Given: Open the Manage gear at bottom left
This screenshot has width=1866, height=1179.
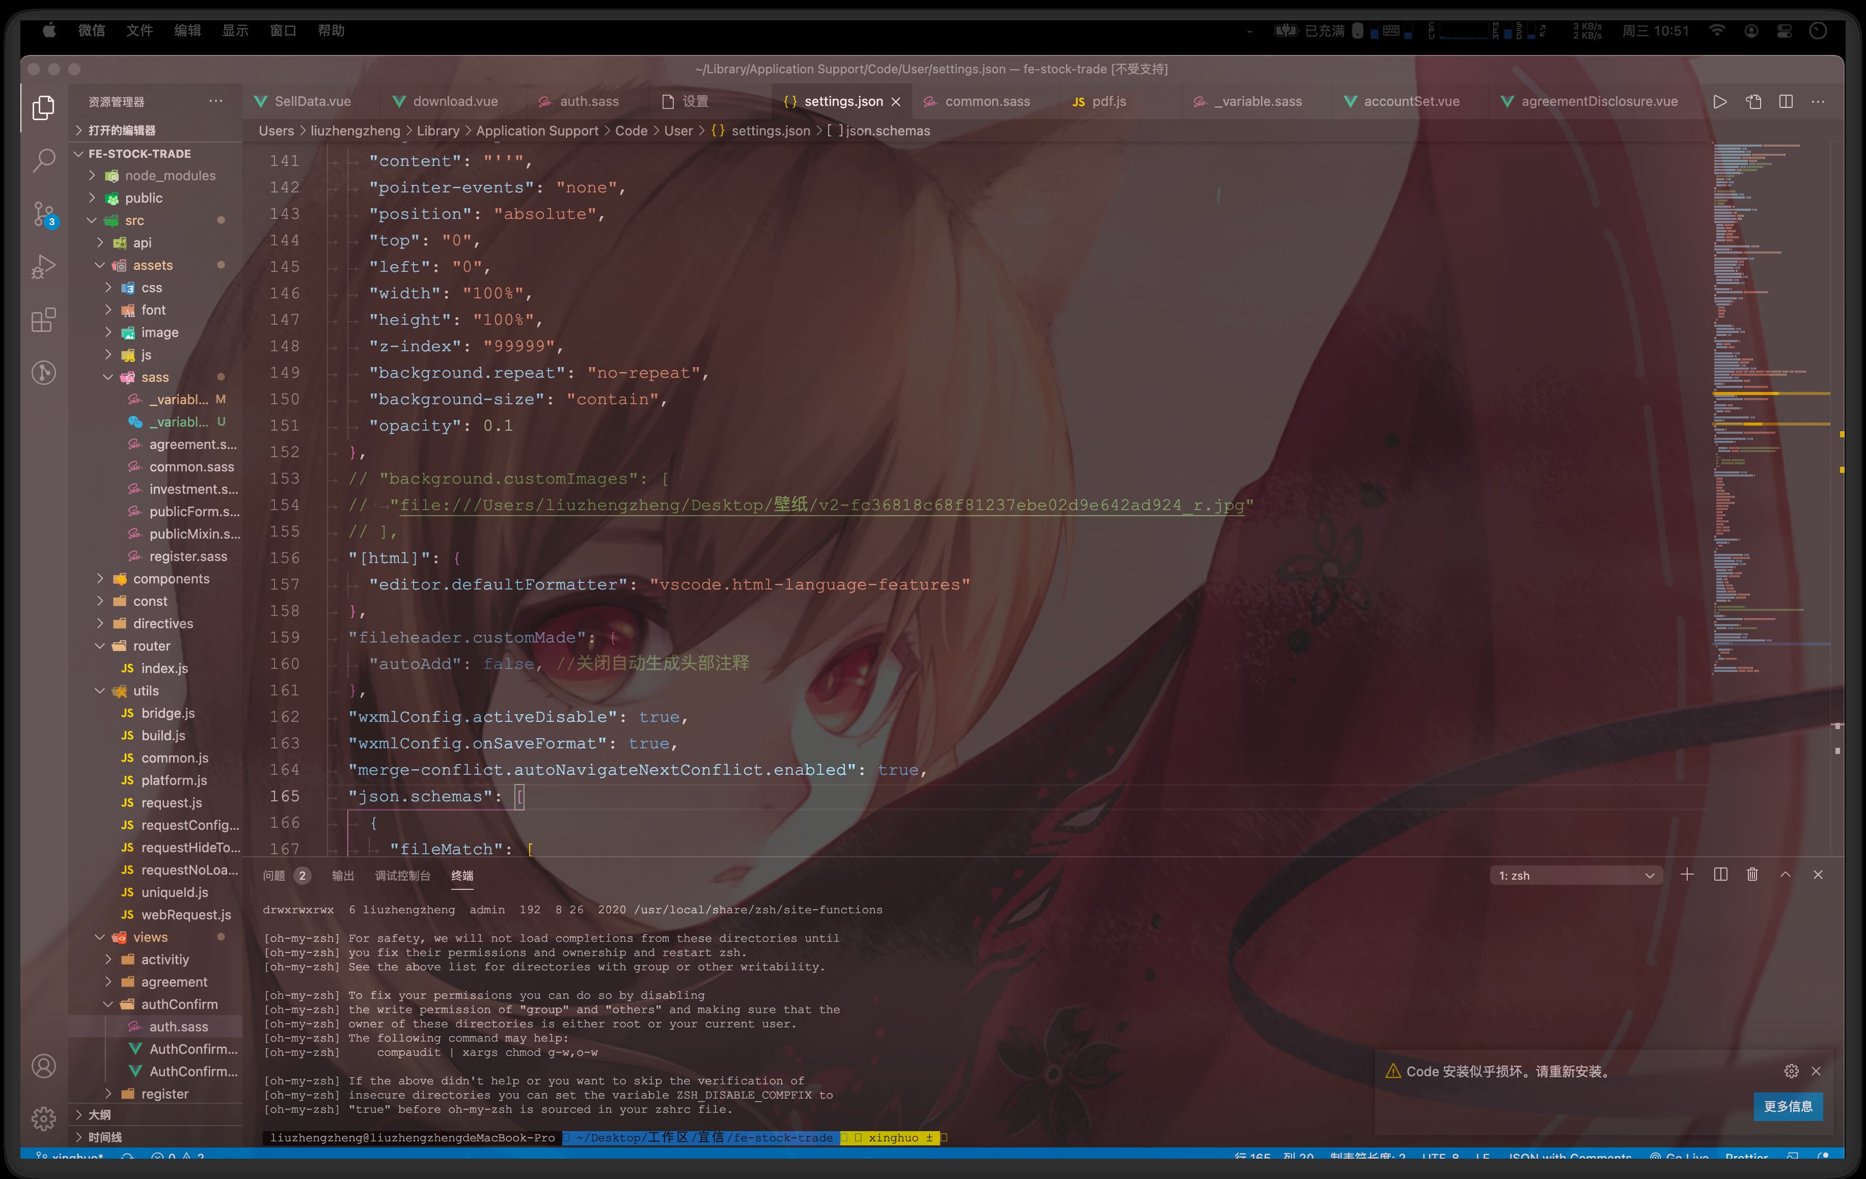Looking at the screenshot, I should coord(43,1118).
